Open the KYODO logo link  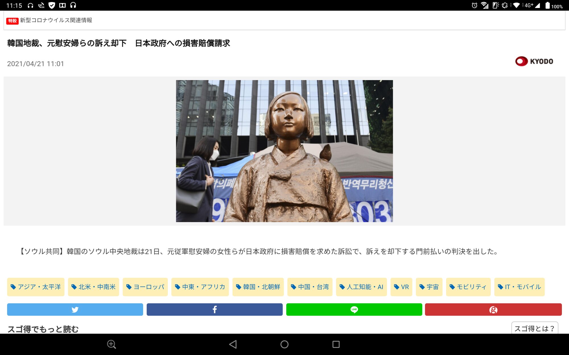[x=534, y=61]
